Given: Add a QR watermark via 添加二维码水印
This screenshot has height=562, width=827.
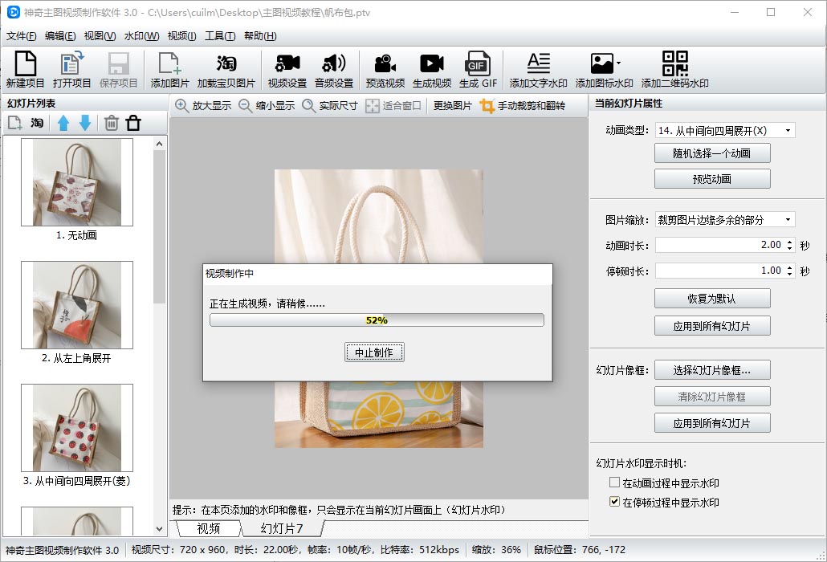Looking at the screenshot, I should 675,69.
